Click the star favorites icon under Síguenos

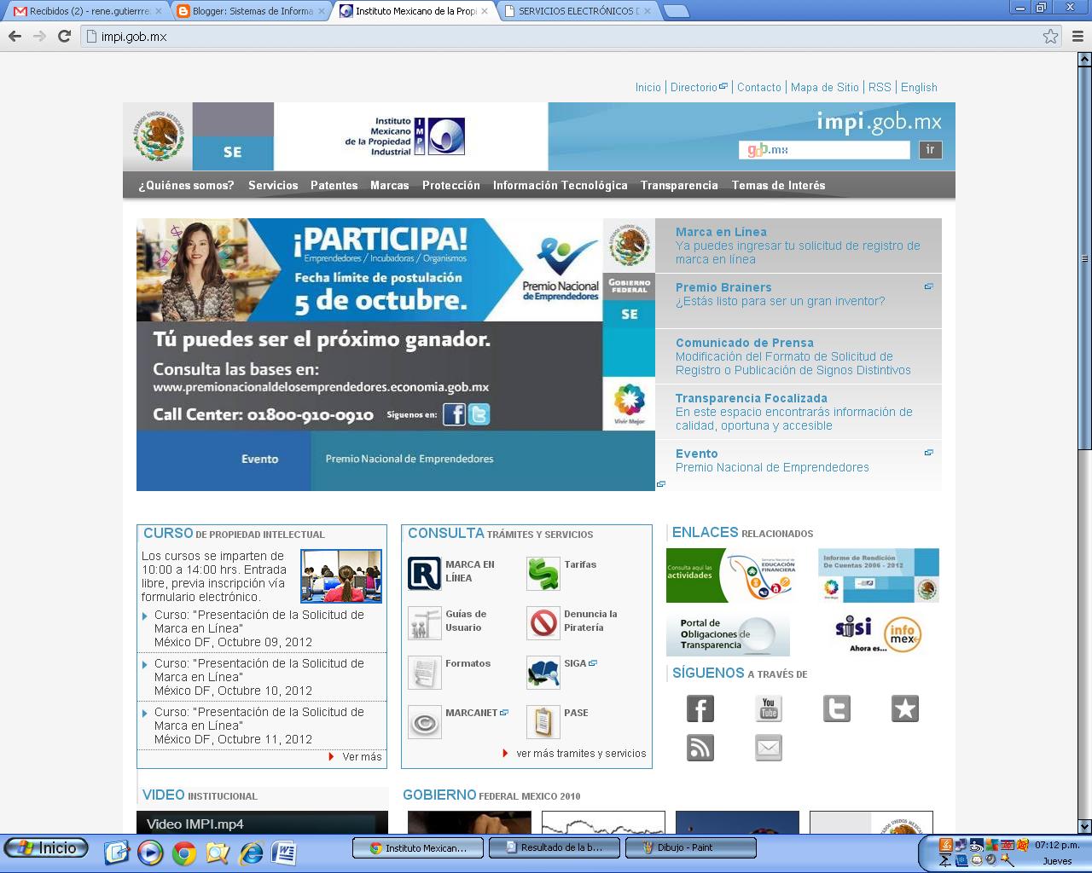coord(905,708)
